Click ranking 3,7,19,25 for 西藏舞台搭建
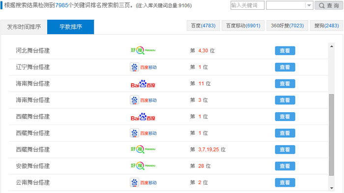Image resolution: width=344 pixels, height=193 pixels. (209, 150)
